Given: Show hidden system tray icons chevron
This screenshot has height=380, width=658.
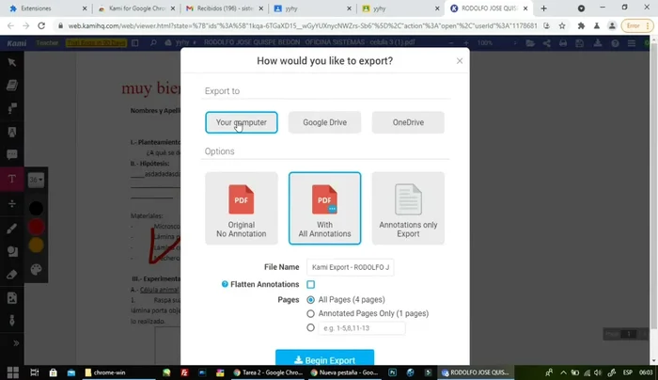Looking at the screenshot, I should [563, 372].
